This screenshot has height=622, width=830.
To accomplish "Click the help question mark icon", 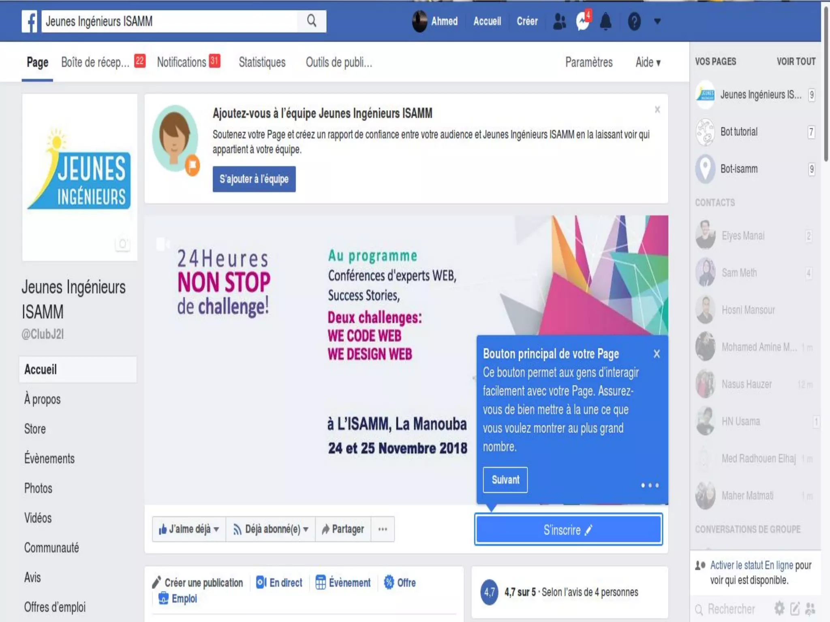I will [x=634, y=21].
